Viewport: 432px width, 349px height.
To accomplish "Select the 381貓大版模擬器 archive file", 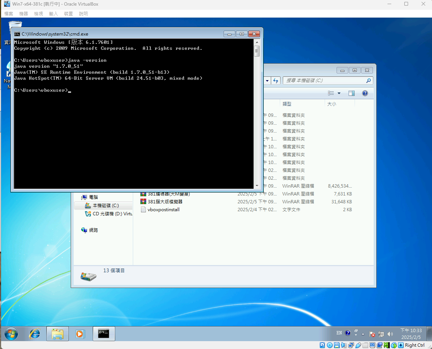I will (165, 202).
